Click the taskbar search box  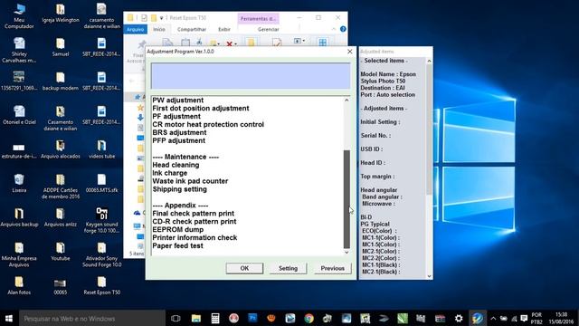(92, 318)
